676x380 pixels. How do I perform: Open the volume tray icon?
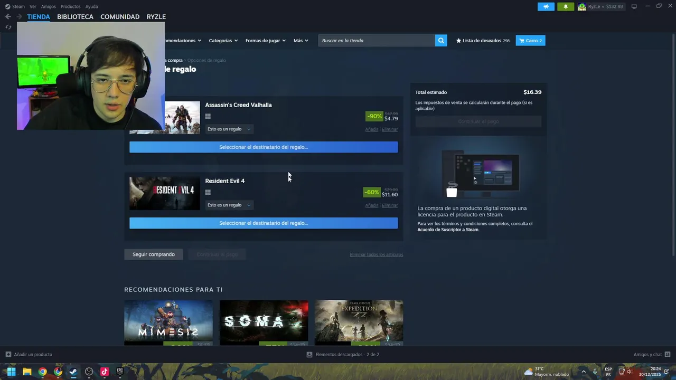click(x=630, y=372)
